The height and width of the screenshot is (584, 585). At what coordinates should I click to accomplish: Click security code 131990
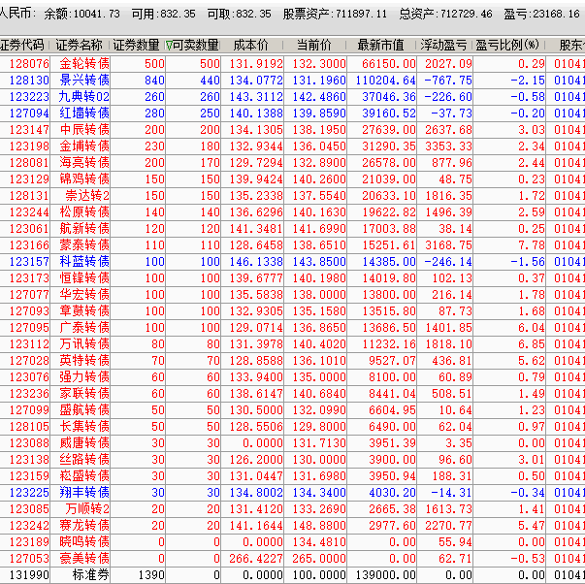pyautogui.click(x=29, y=575)
